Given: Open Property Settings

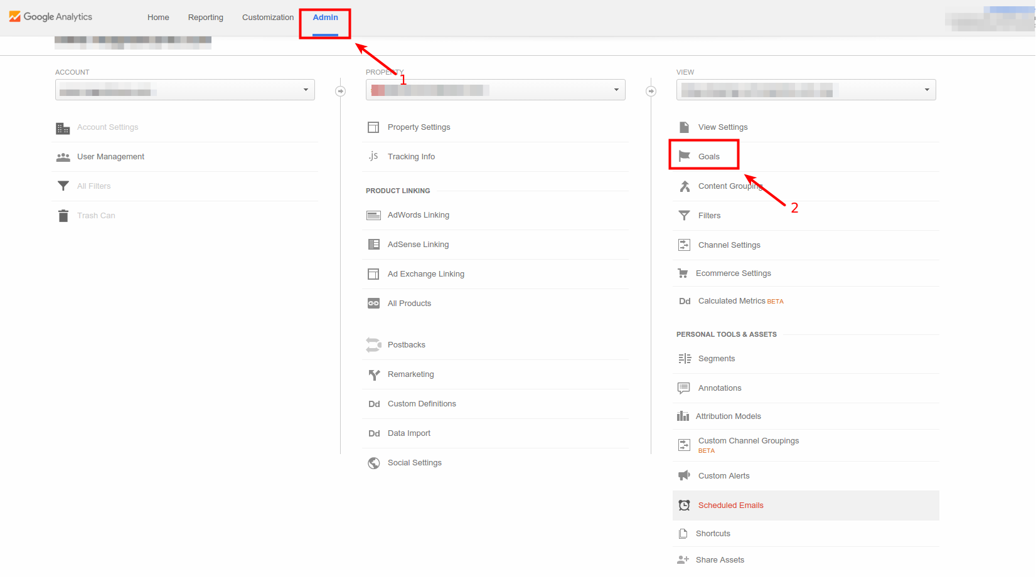Looking at the screenshot, I should point(419,127).
